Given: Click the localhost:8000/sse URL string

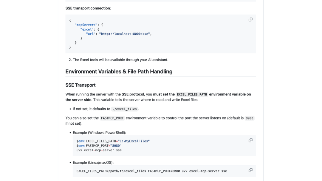Looking at the screenshot, I should pos(124,34).
